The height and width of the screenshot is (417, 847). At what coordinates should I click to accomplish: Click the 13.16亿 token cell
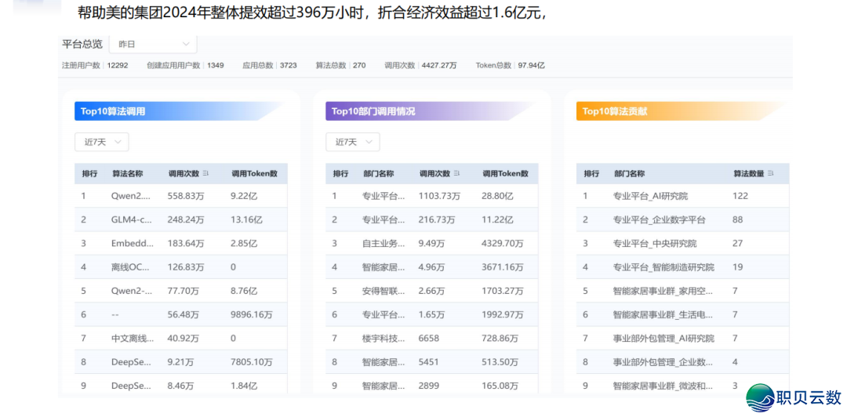(246, 219)
